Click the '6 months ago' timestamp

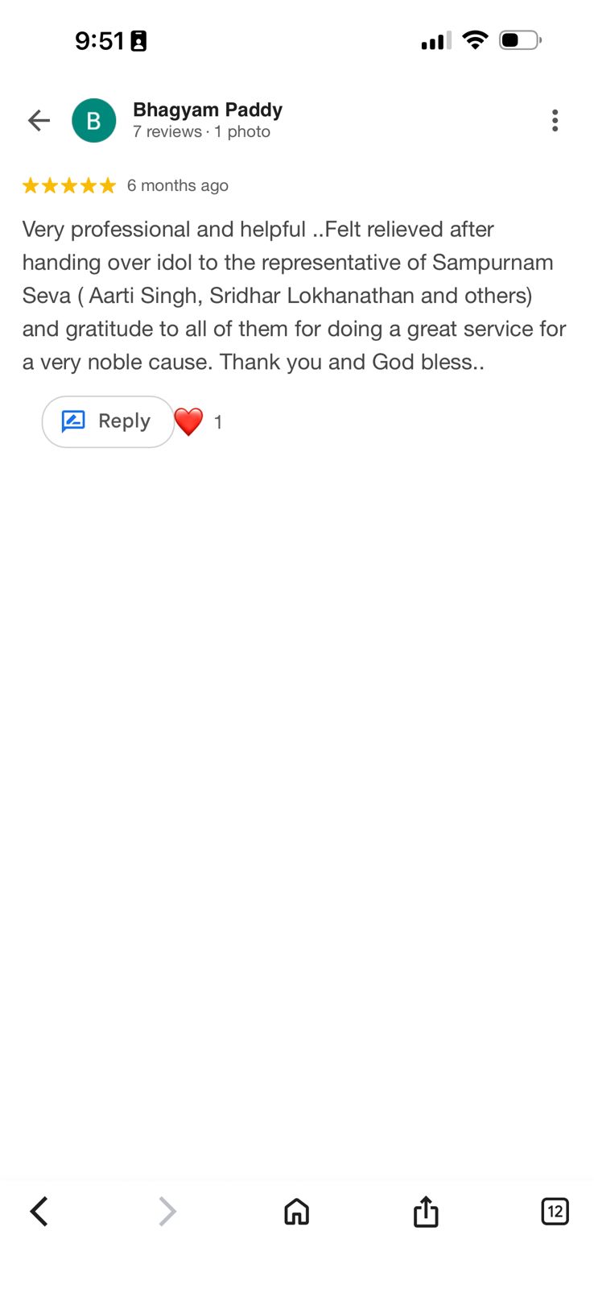click(x=178, y=186)
